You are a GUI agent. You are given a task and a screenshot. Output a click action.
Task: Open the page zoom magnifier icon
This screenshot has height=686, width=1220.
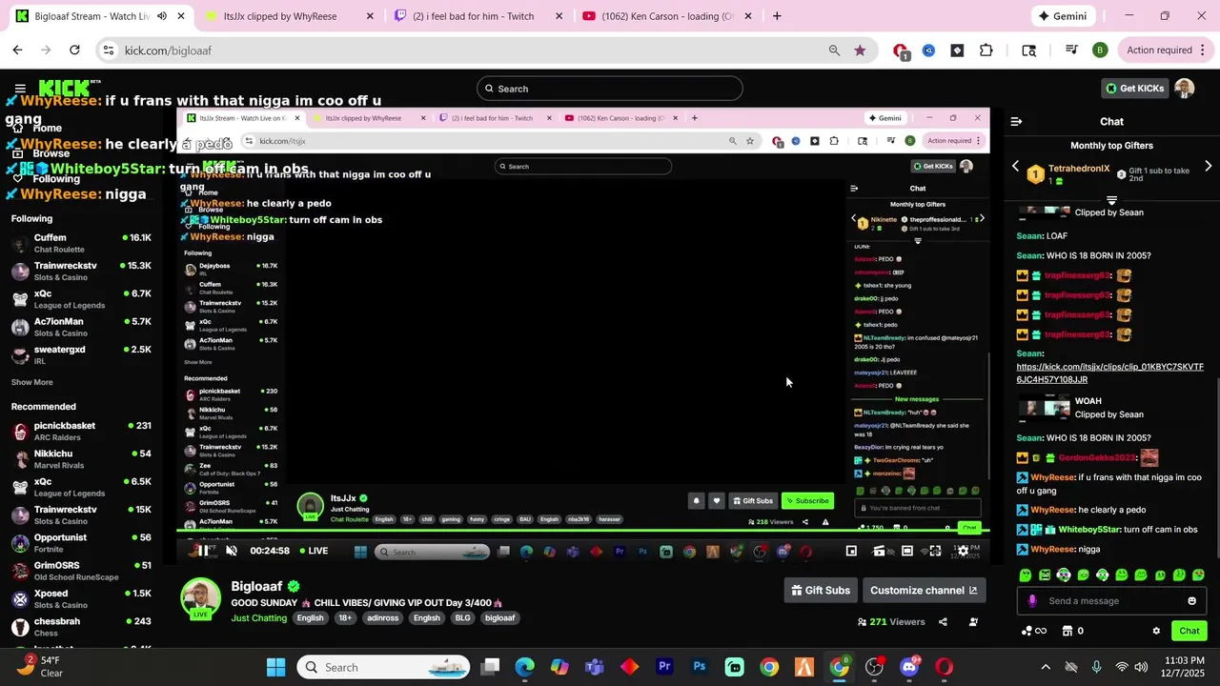click(x=834, y=50)
